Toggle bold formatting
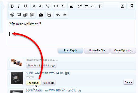The height and width of the screenshot is (93, 138). (x=12, y=6)
